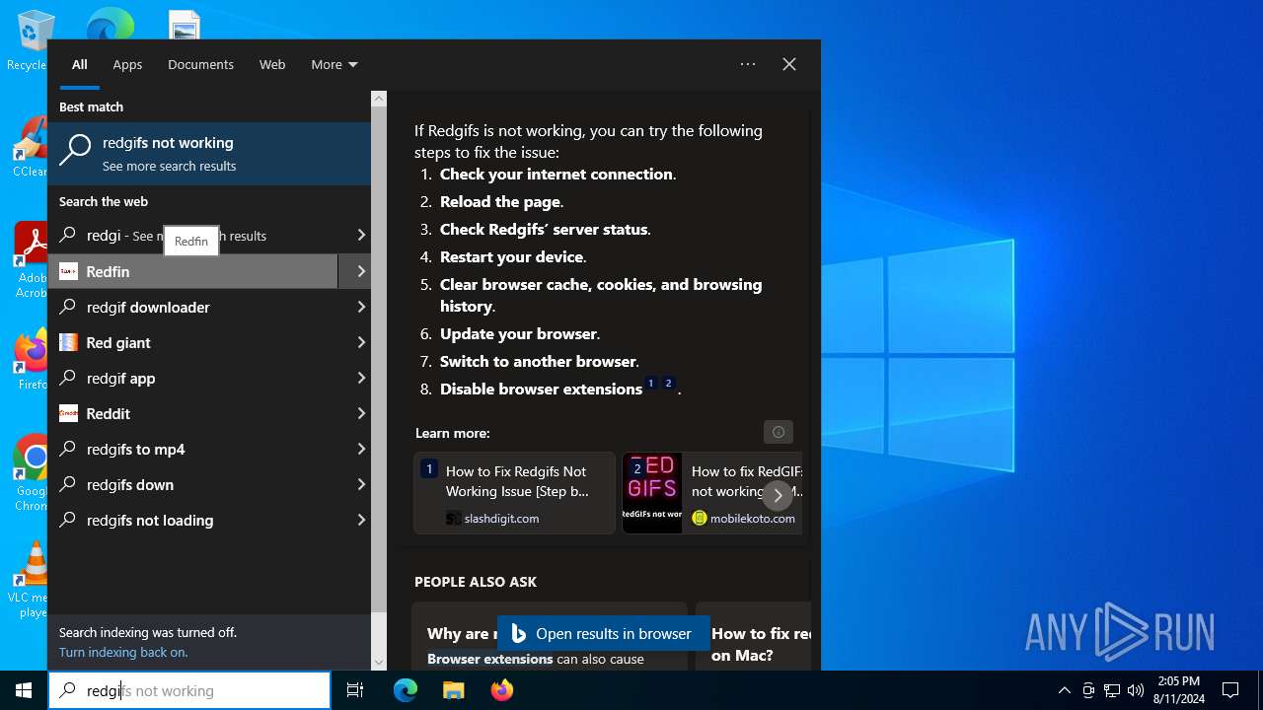Expand the redgif app arrow
This screenshot has width=1263, height=710.
(361, 378)
